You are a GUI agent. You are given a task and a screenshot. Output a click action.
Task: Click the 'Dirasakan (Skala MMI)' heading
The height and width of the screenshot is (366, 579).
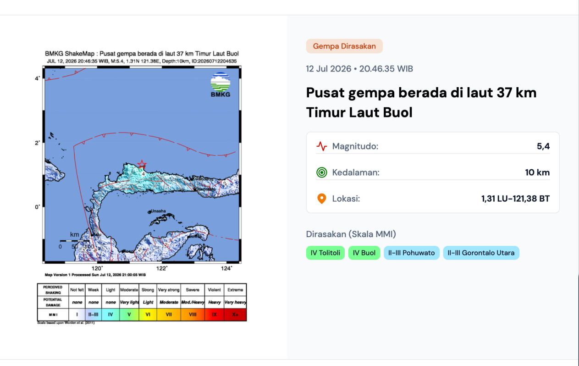[351, 234]
